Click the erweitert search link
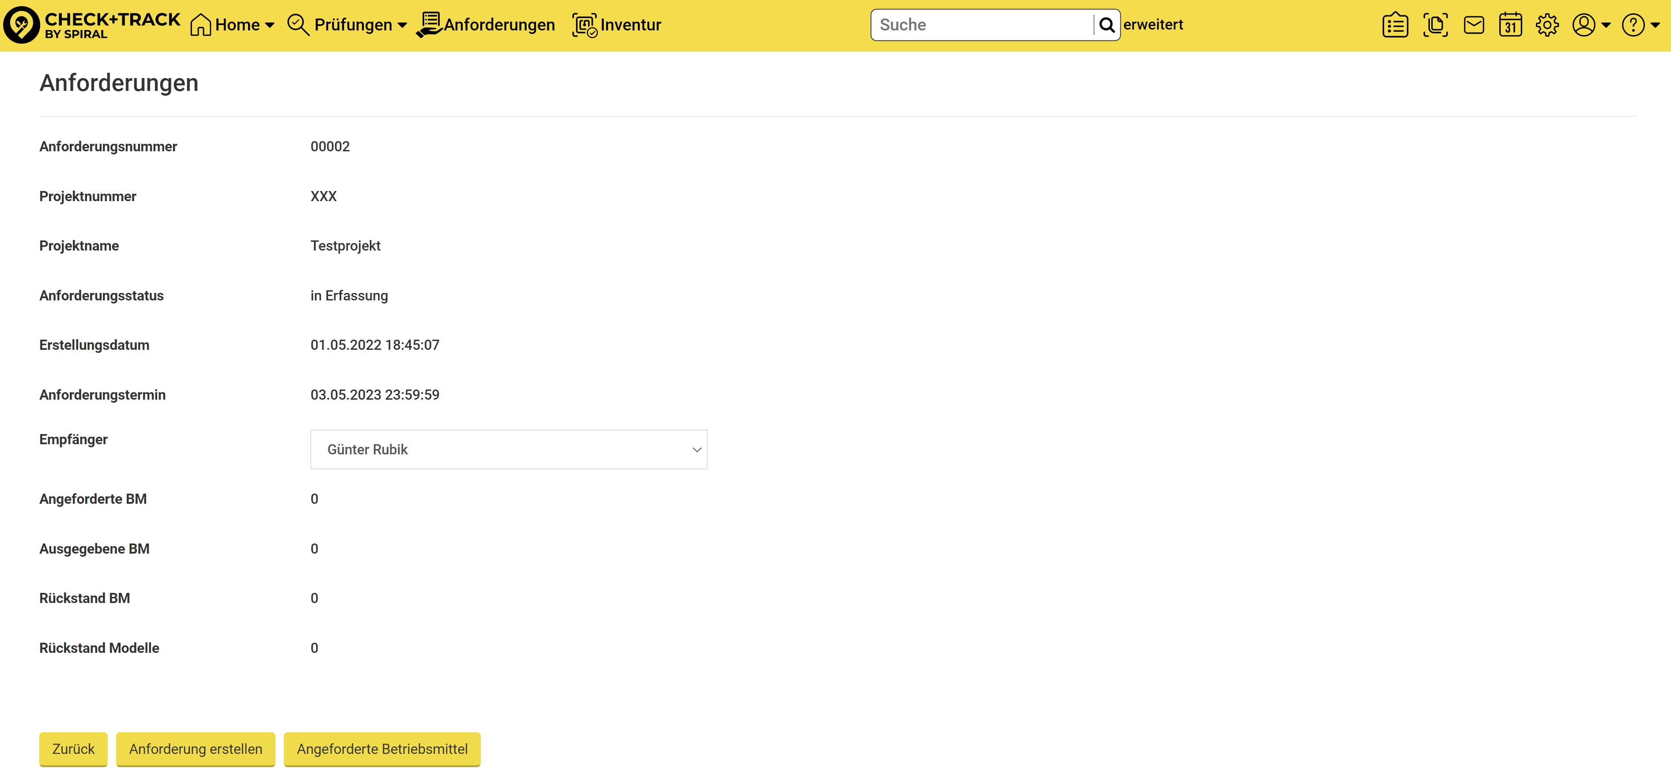Viewport: 1671px width, 783px height. (x=1153, y=25)
